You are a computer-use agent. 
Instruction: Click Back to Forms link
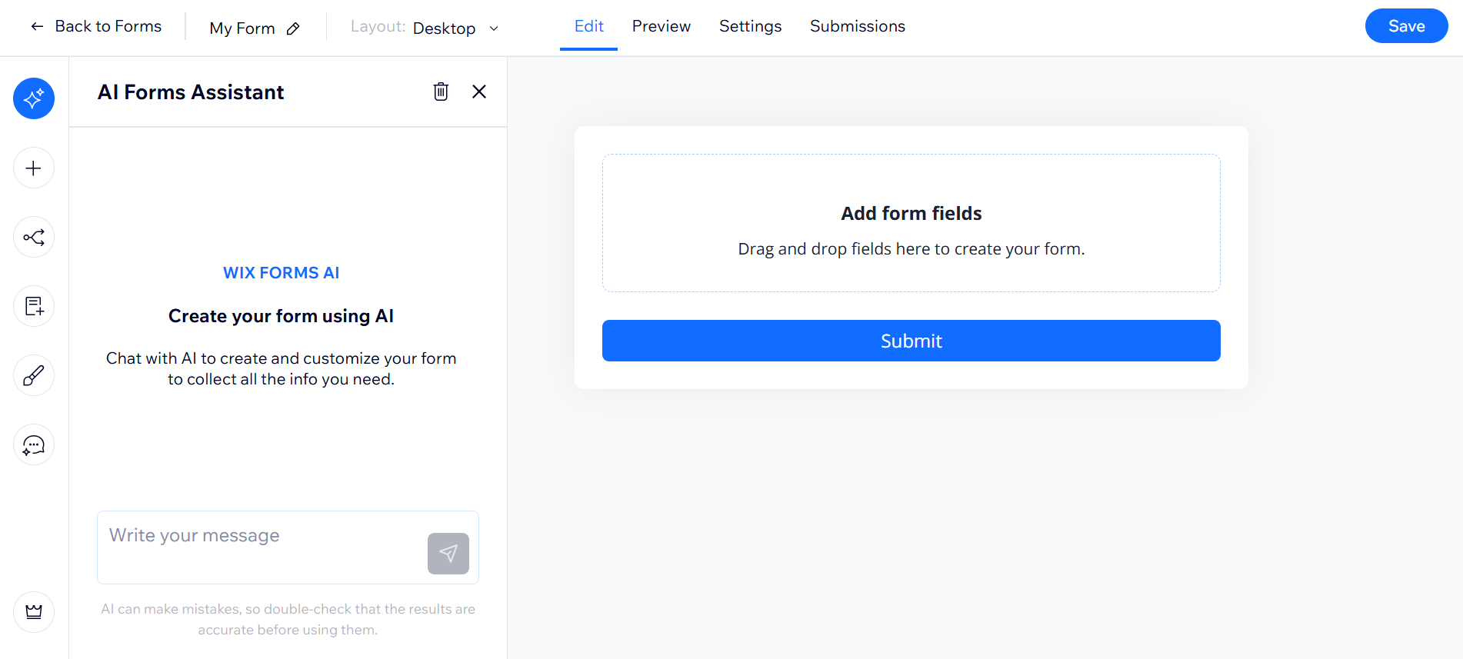(x=96, y=26)
